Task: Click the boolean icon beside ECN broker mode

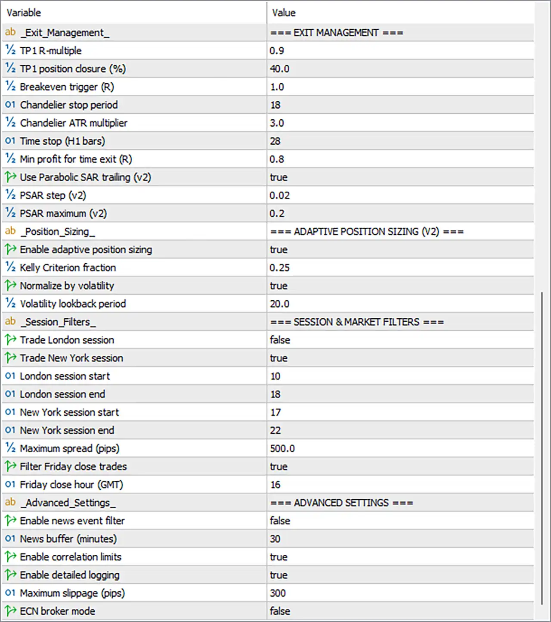Action: 10,611
